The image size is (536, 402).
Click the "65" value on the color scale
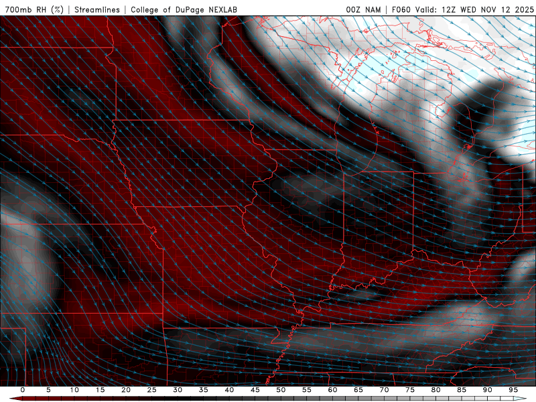pos(358,390)
